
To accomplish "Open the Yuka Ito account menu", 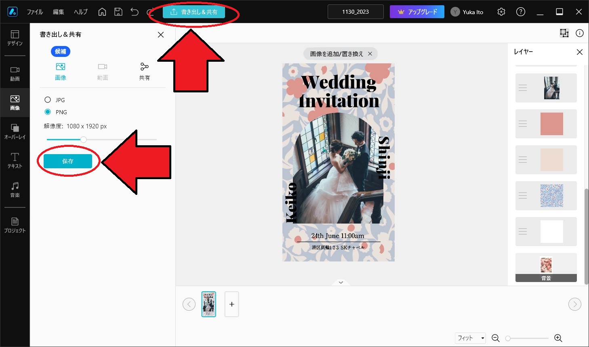I will pos(467,12).
